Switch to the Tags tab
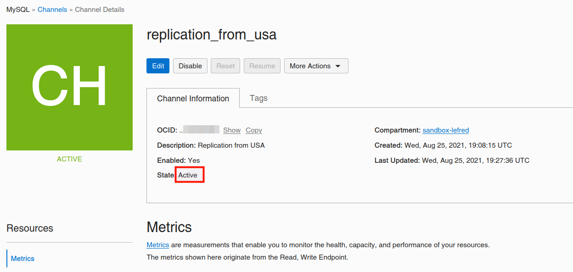This screenshot has height=272, width=573. [x=258, y=98]
